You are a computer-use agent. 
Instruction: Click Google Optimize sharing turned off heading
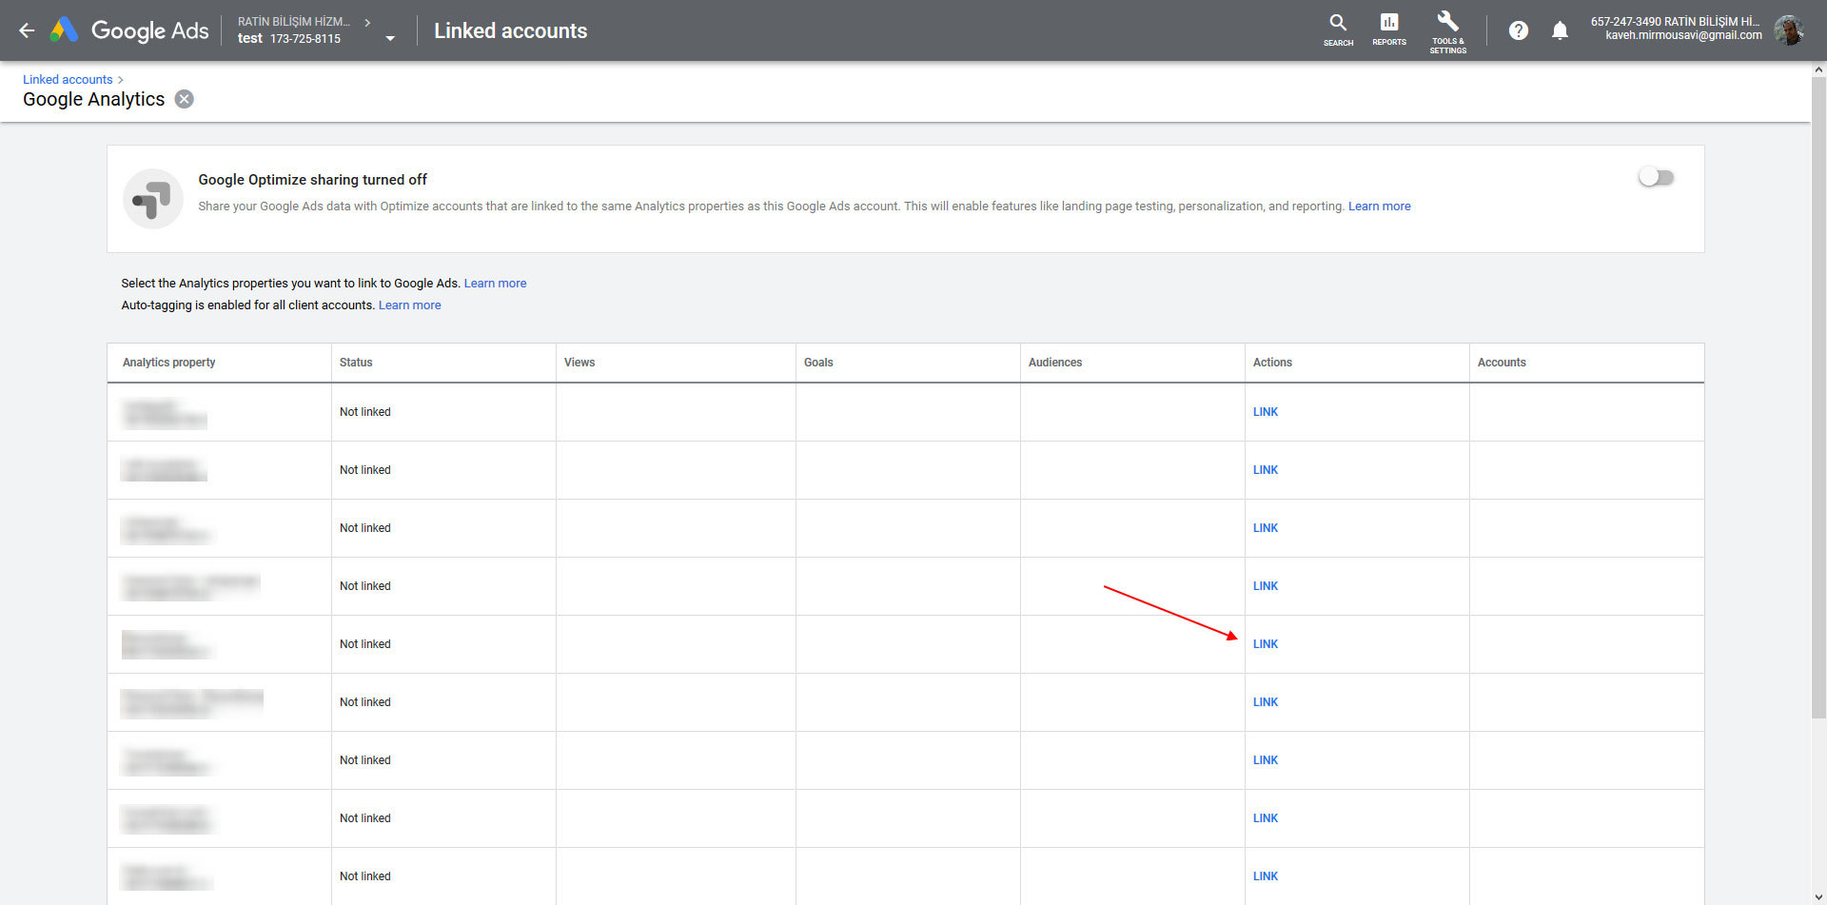point(312,180)
